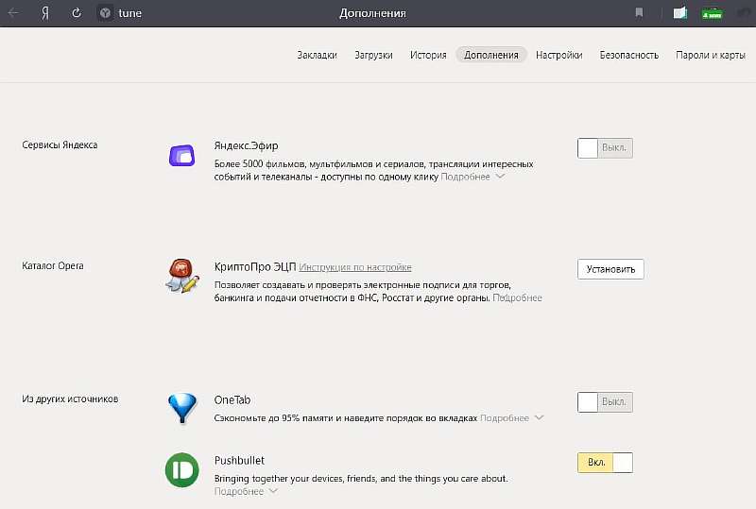Turn on the OneTab extension switch
The image size is (756, 509).
click(605, 402)
